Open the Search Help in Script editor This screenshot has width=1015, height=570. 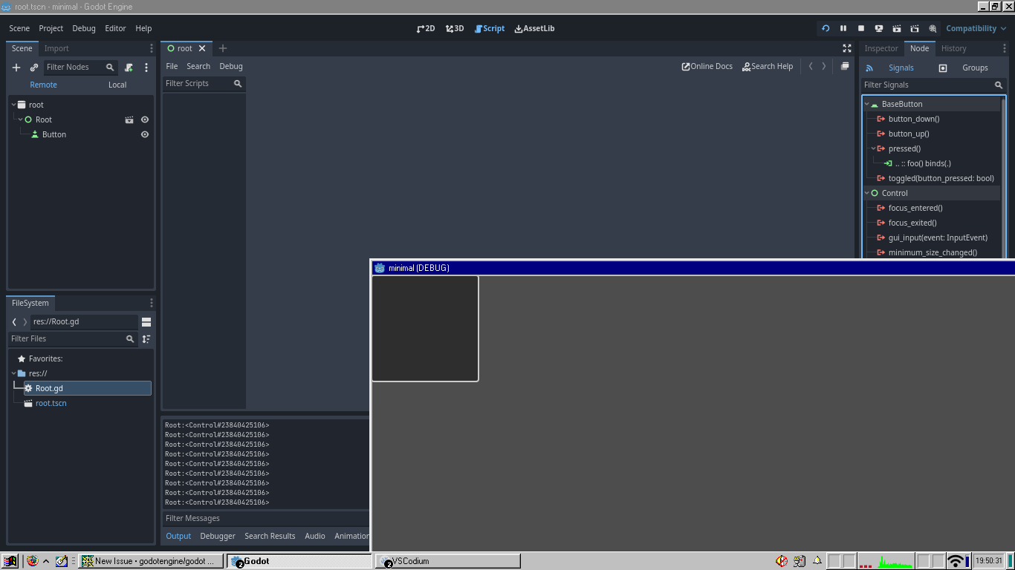768,66
